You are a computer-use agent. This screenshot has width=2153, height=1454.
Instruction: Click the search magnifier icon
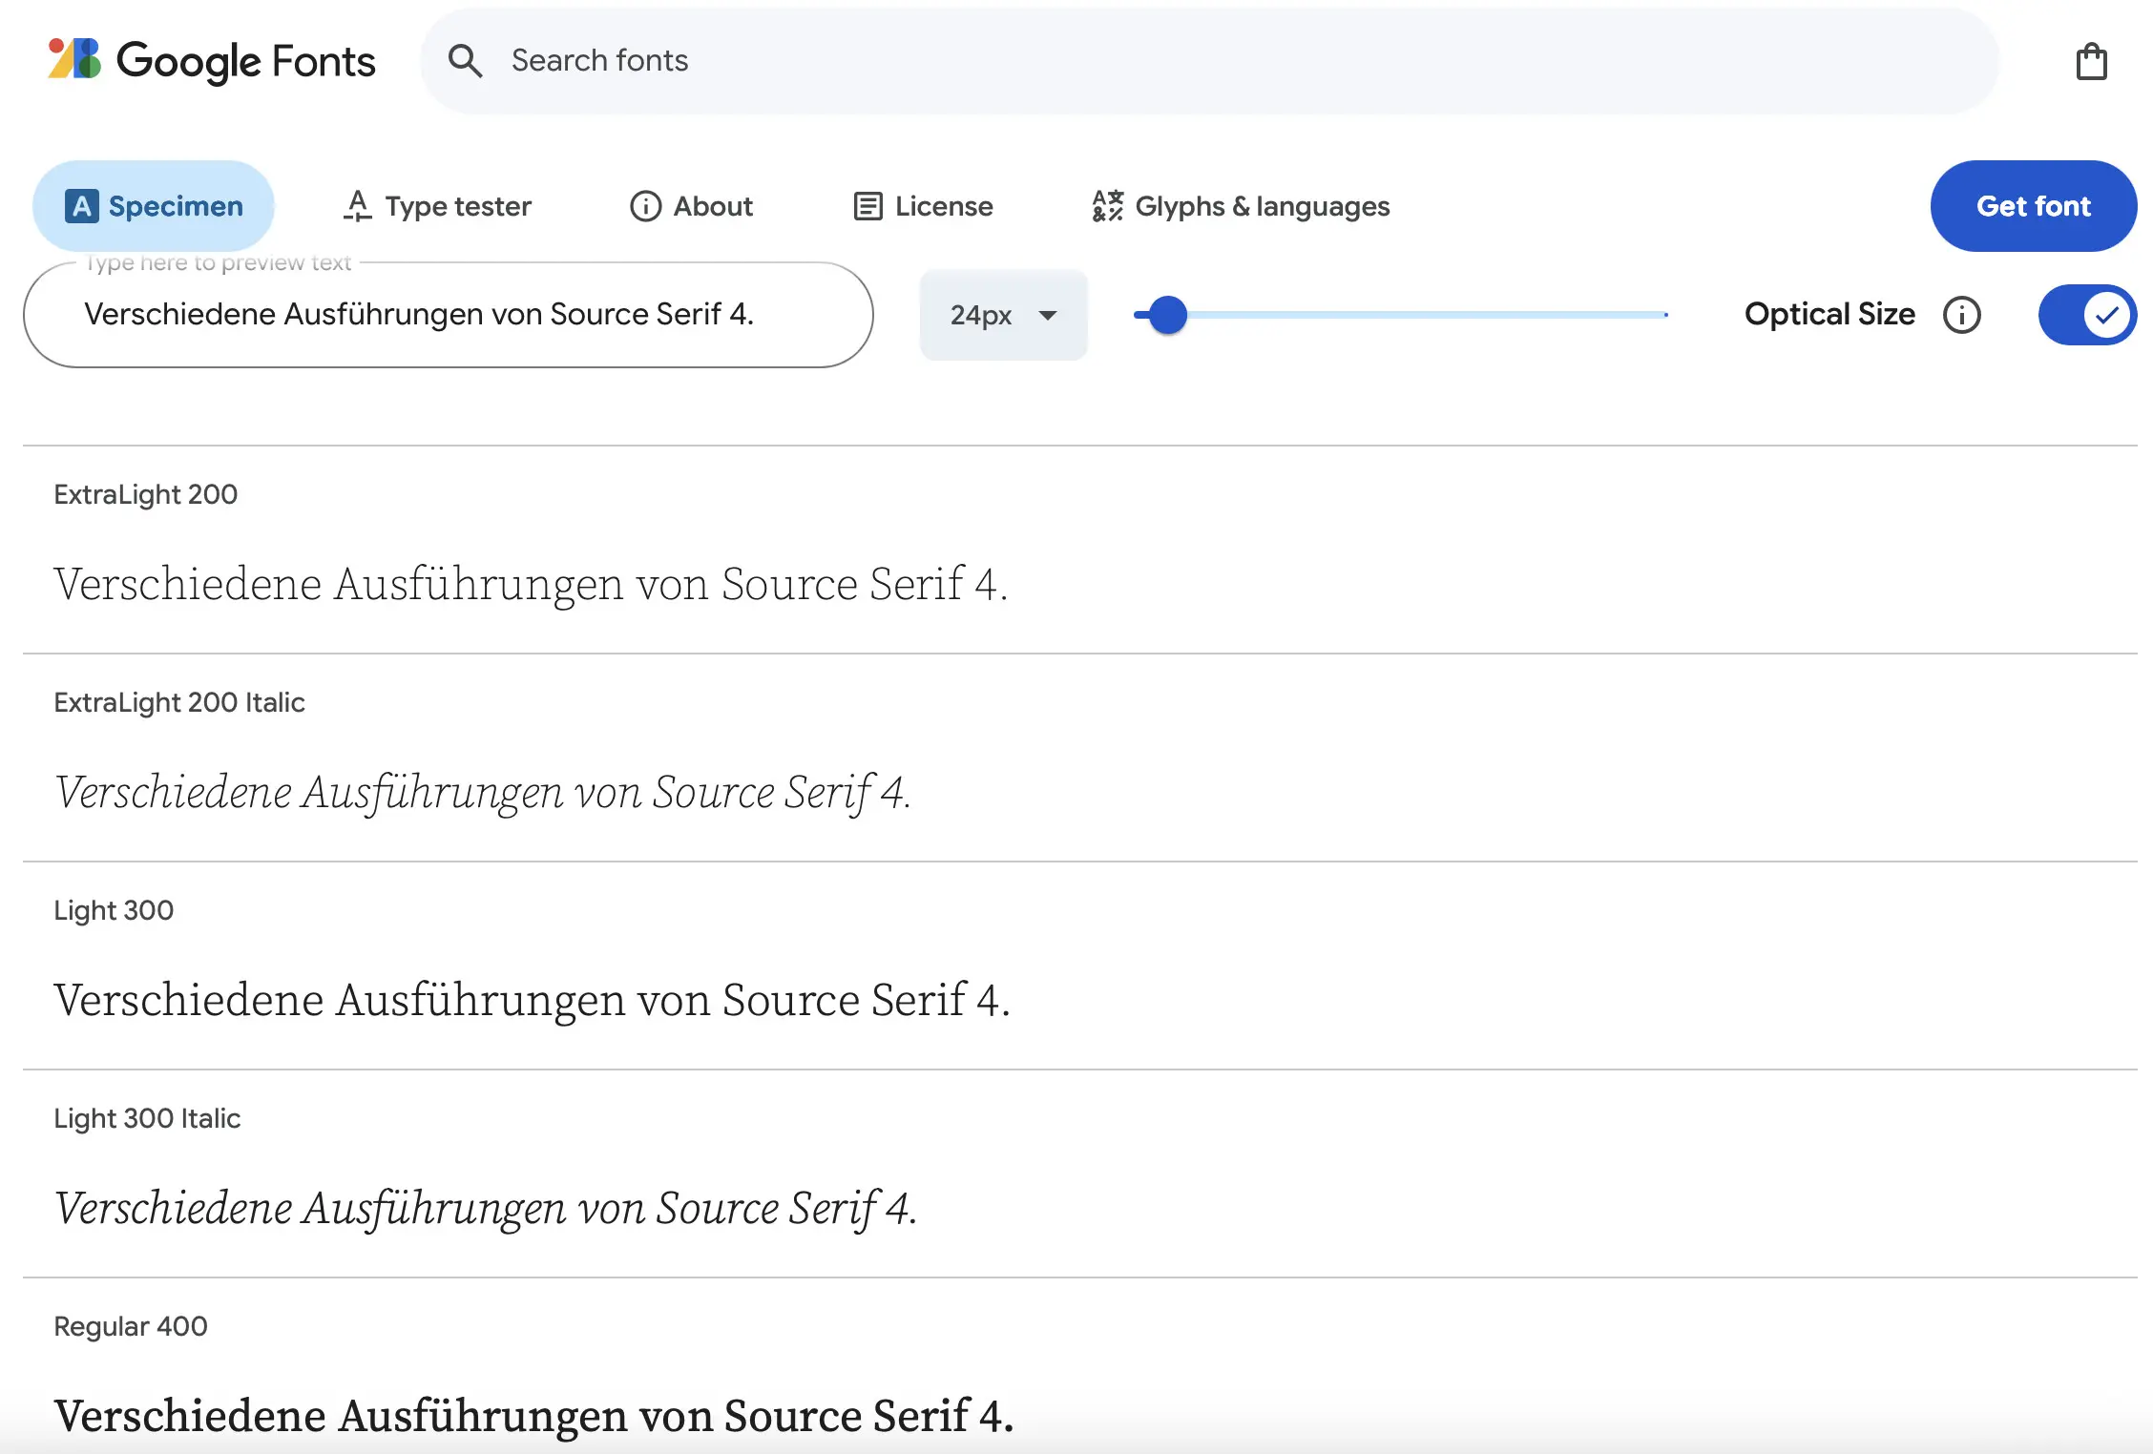coord(465,60)
